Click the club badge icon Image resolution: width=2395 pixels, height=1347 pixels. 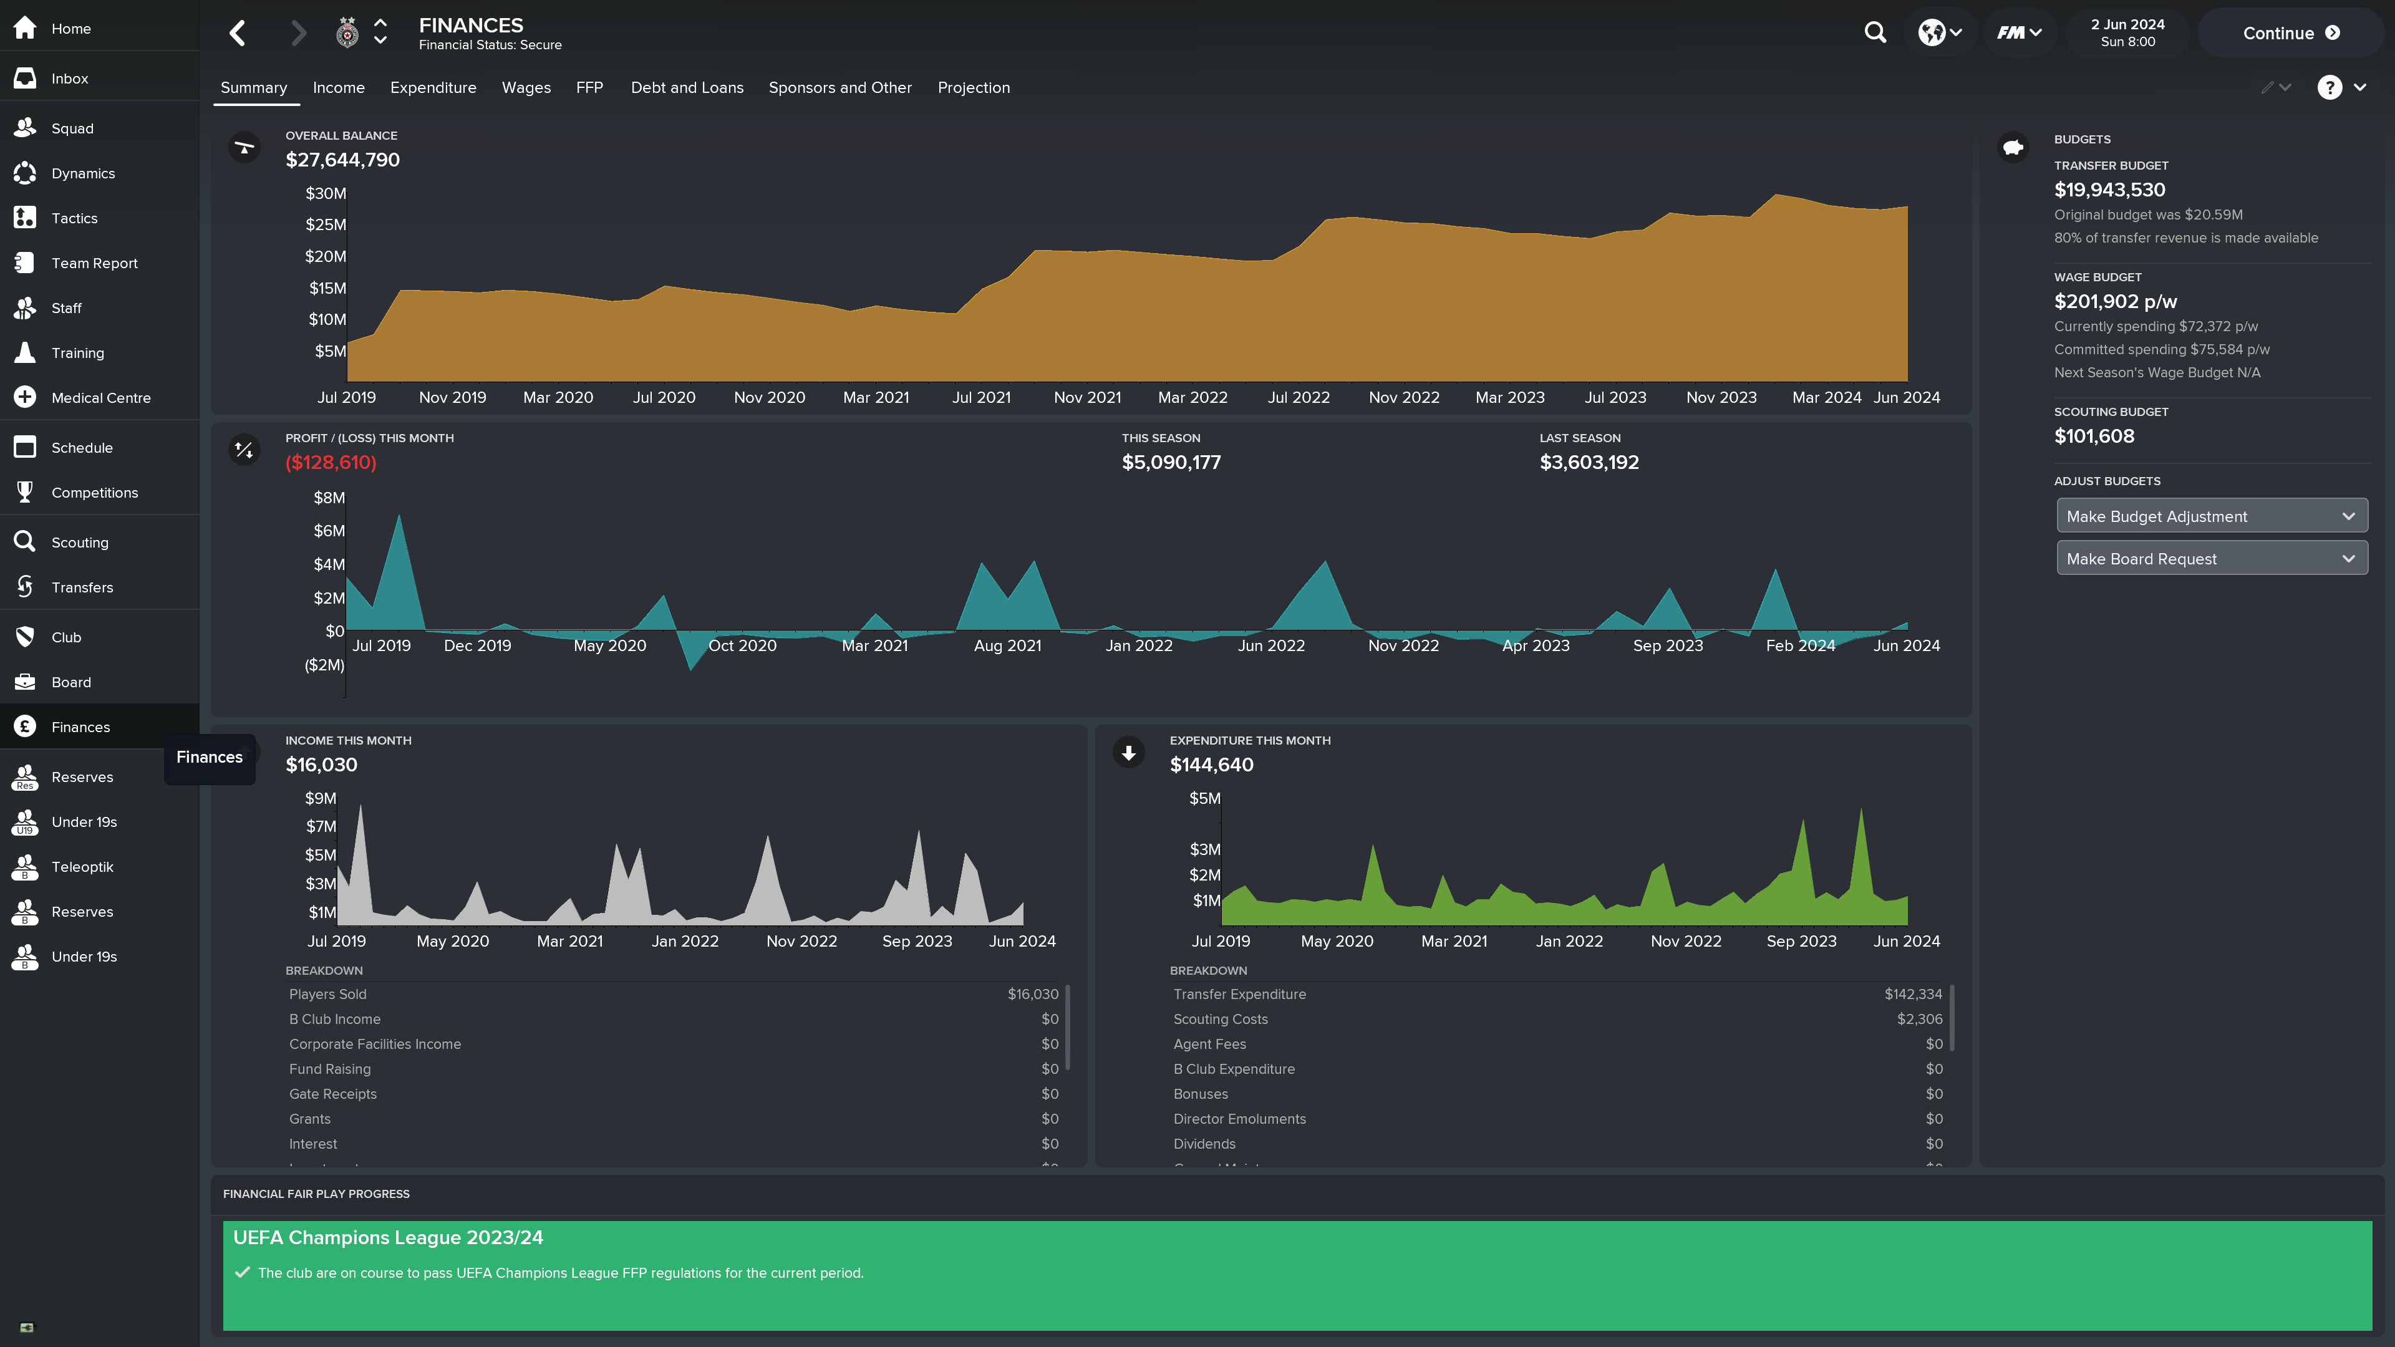347,34
